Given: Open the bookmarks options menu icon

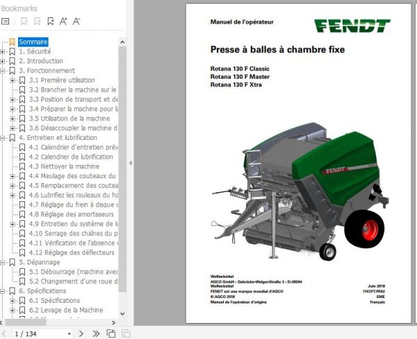Looking at the screenshot, I should [6, 22].
